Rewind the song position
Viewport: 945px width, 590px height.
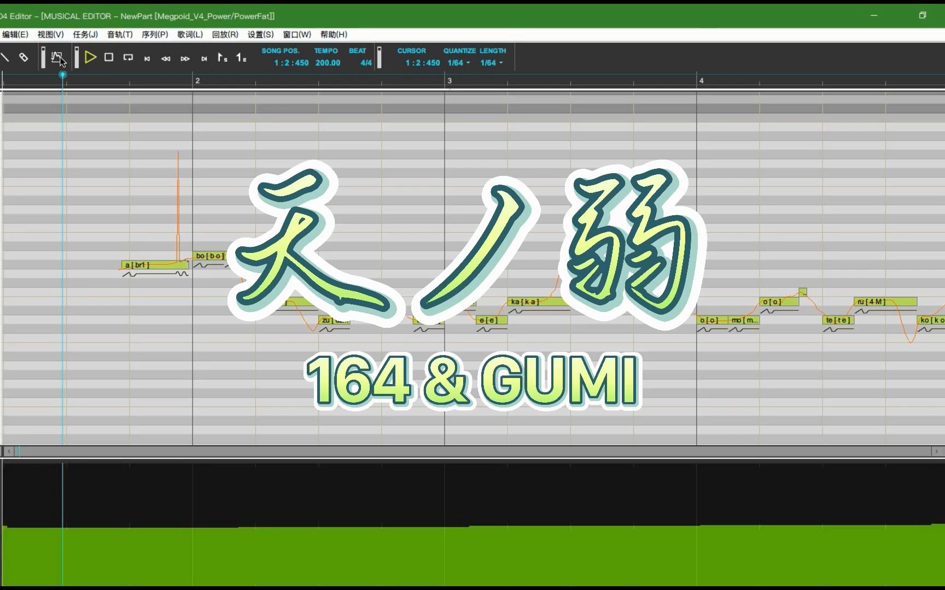pyautogui.click(x=166, y=58)
